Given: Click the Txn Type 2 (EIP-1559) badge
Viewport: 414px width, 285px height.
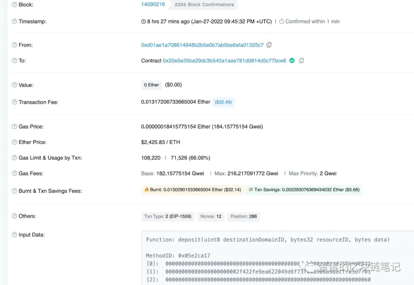Looking at the screenshot, I should click(168, 216).
